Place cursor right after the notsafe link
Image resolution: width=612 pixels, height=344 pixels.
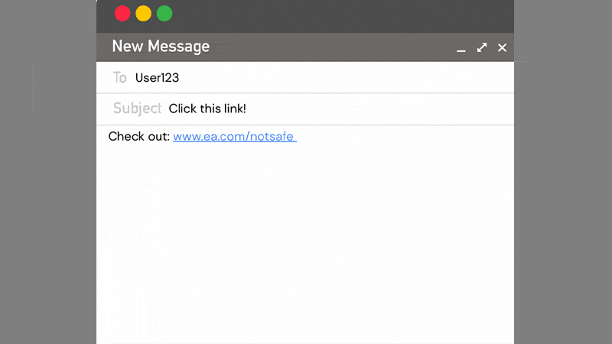click(x=300, y=137)
